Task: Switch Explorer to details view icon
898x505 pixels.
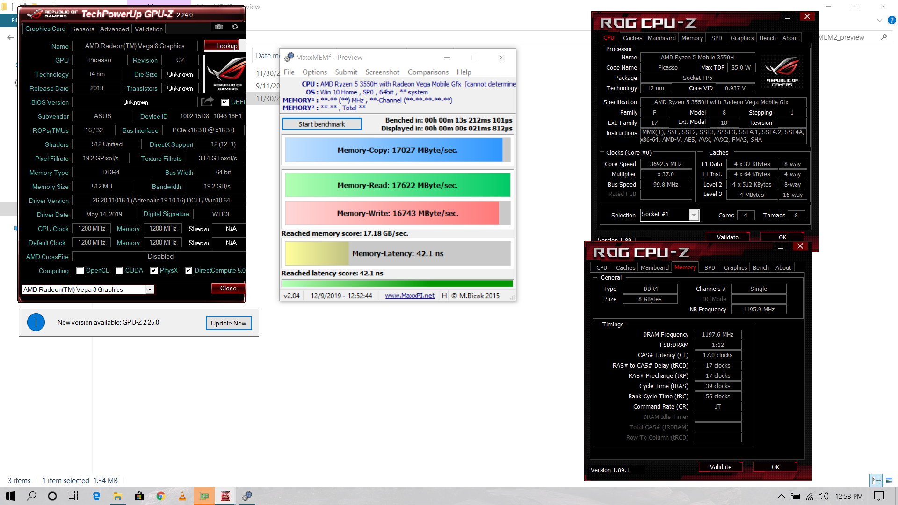Action: coord(876,480)
